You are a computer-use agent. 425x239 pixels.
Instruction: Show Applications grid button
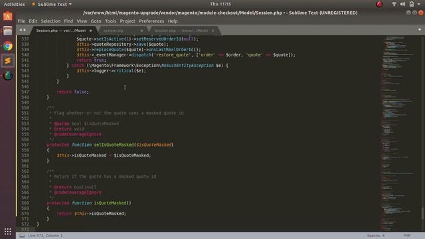[7, 232]
